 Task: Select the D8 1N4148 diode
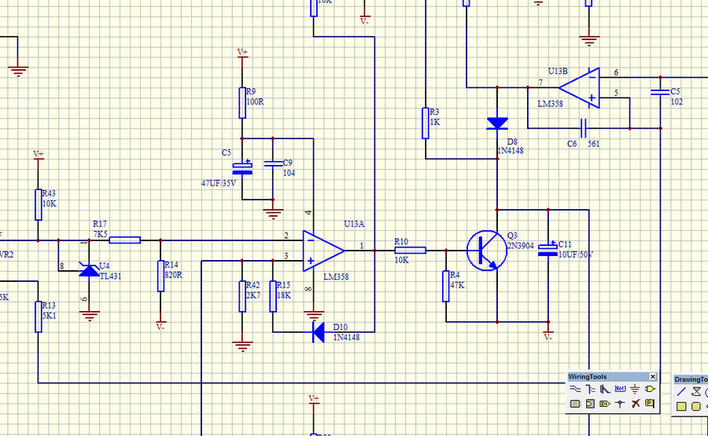point(497,123)
